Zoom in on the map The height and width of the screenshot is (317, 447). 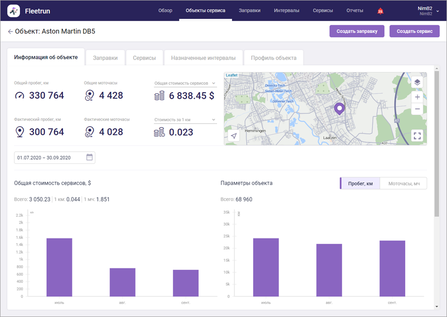pos(417,97)
